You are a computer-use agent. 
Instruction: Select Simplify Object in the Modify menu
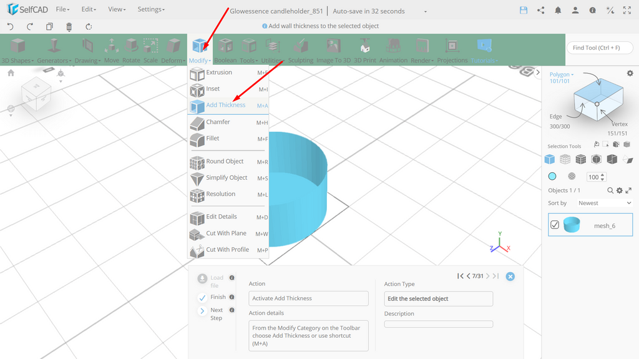(228, 179)
